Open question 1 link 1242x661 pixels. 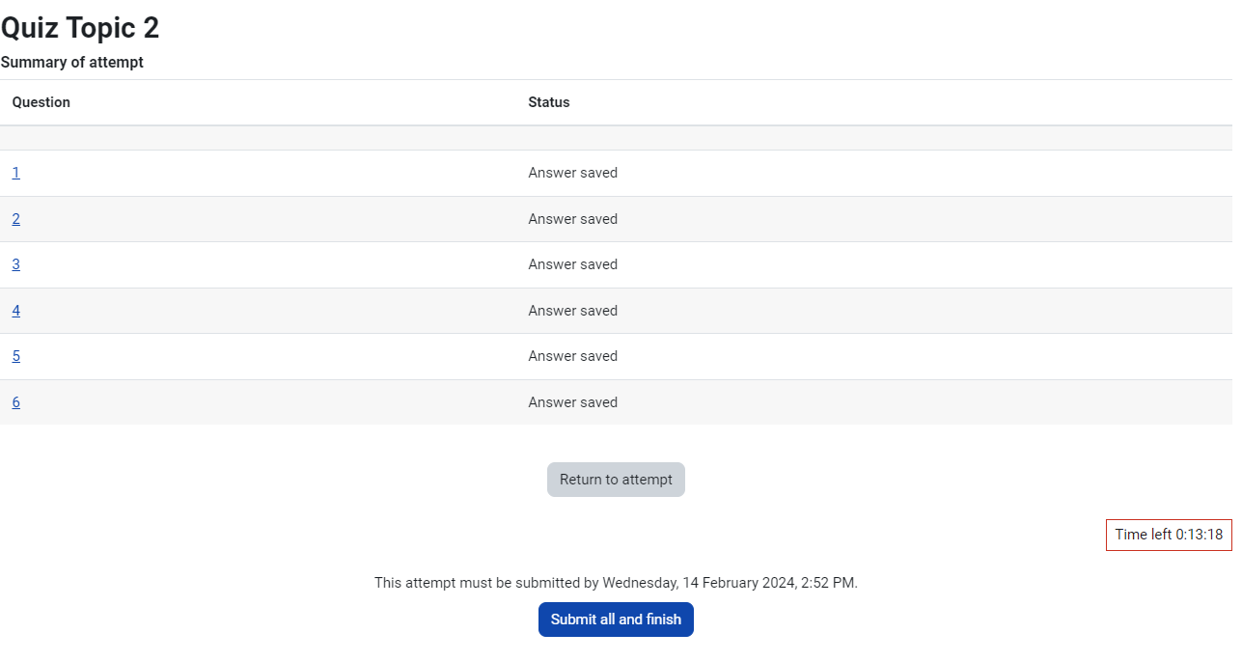[x=15, y=173]
